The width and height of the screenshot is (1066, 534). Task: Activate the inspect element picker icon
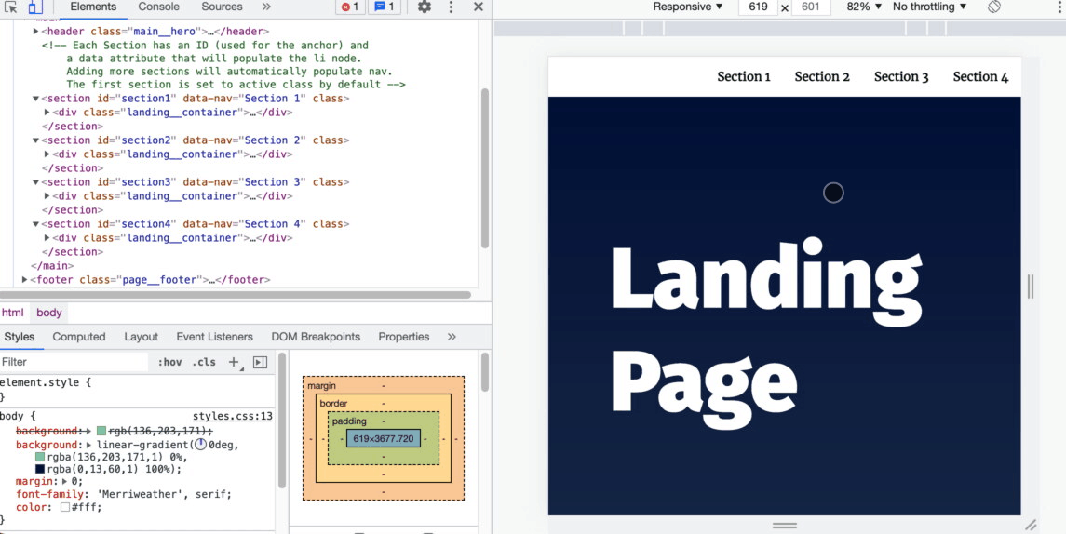(x=10, y=7)
